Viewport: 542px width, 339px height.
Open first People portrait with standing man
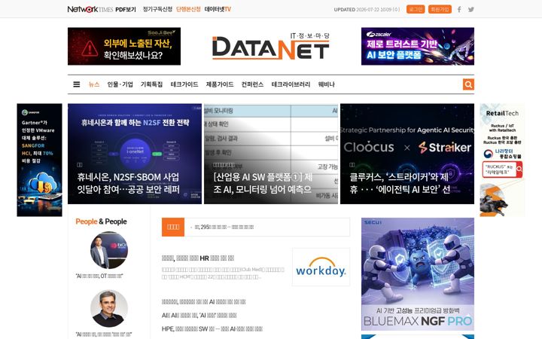point(109,250)
